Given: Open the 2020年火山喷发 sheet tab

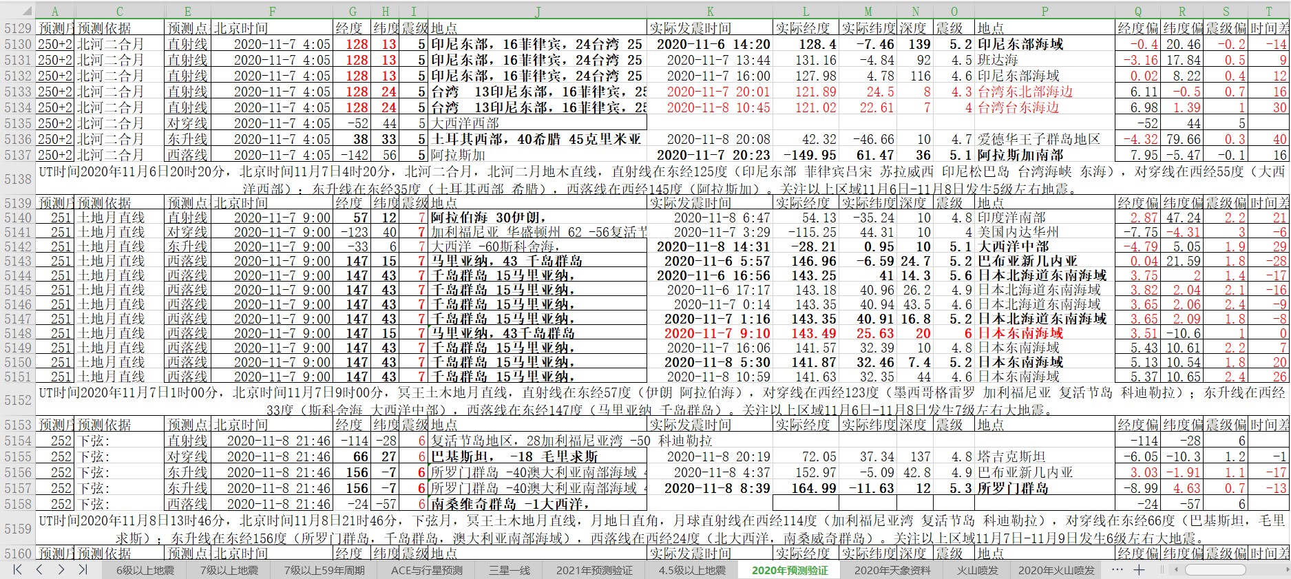Looking at the screenshot, I should pos(1056,570).
